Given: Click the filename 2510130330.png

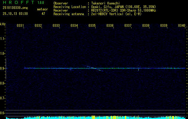Looking at the screenshot, I should click(15, 8).
